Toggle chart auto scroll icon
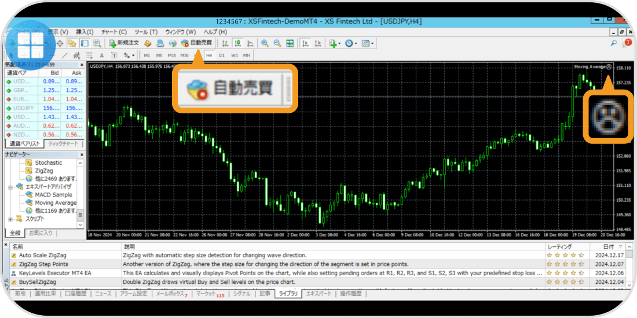 coord(305,43)
